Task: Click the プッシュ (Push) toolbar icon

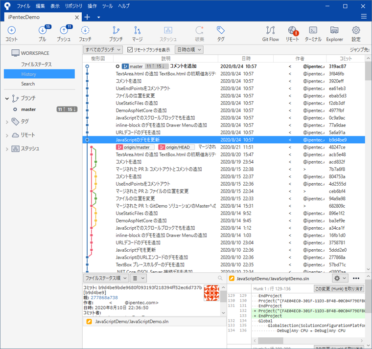Action: (x=64, y=34)
